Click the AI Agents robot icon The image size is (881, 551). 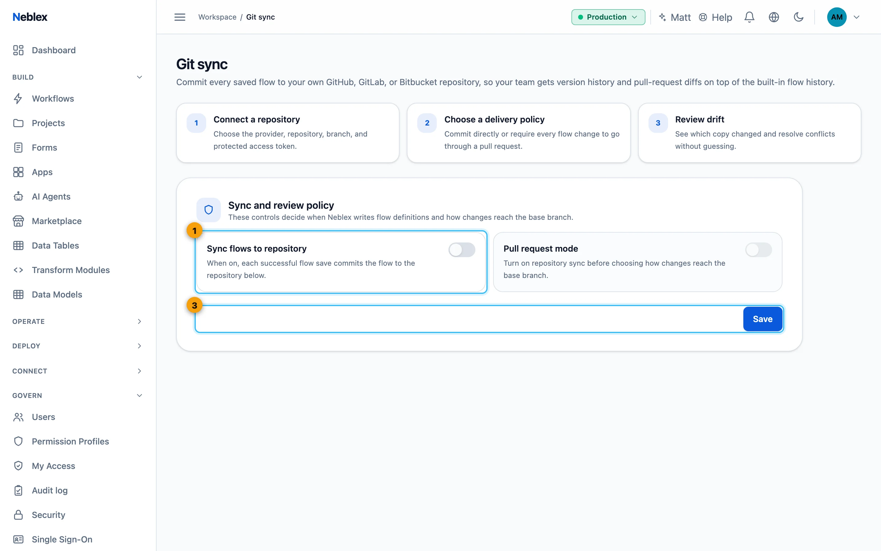coord(18,197)
